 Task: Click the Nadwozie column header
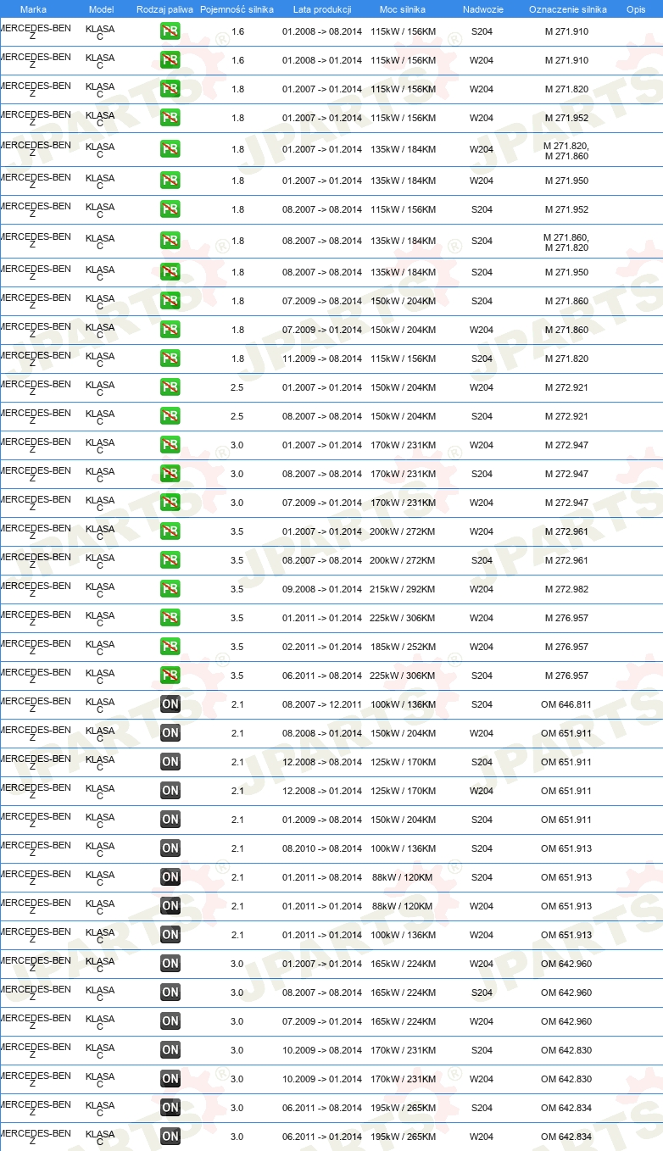482,9
